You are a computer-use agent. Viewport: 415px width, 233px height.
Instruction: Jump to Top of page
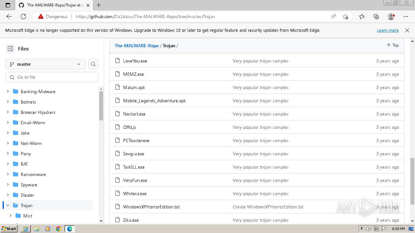(x=393, y=45)
